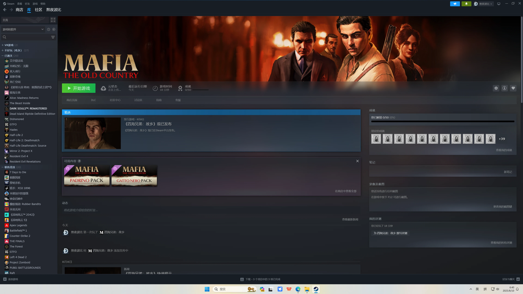Open File Explorer from taskbar
Viewport: 523px width, 294px height.
(x=307, y=289)
